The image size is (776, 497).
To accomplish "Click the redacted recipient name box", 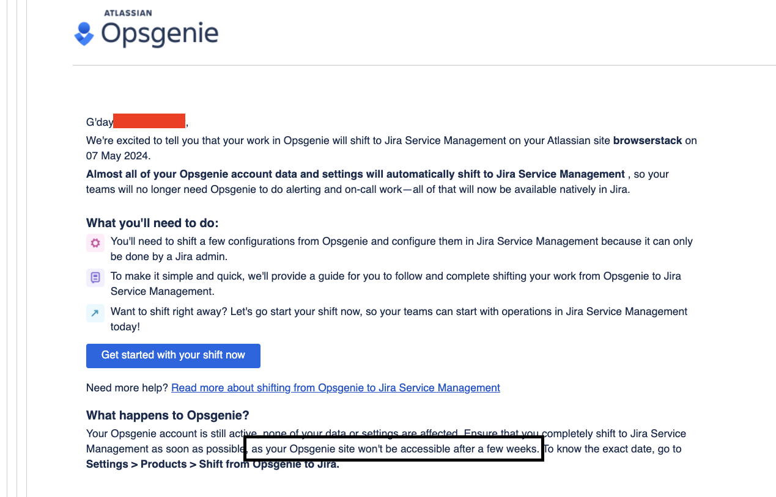I will coord(149,121).
